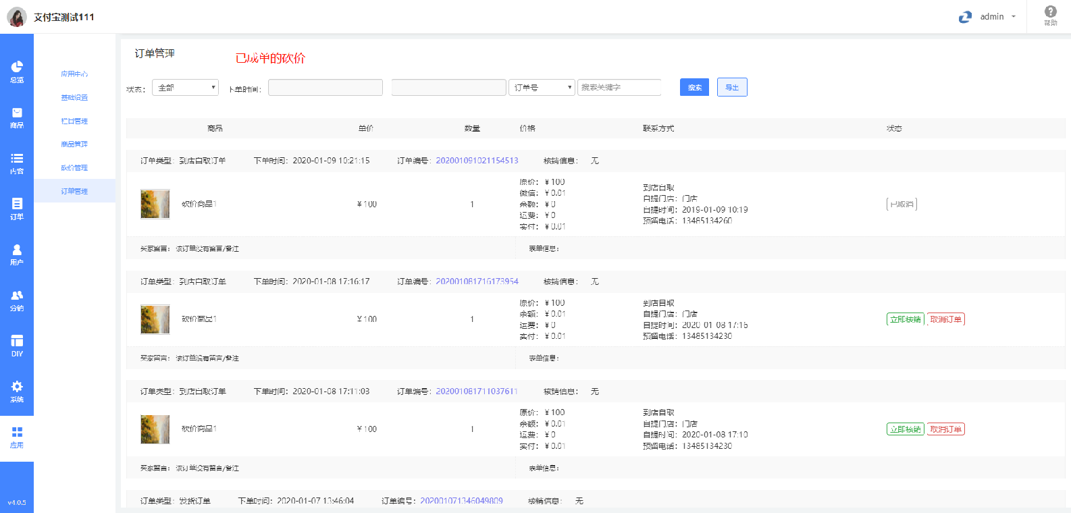Click the 状态 column header

pyautogui.click(x=894, y=128)
